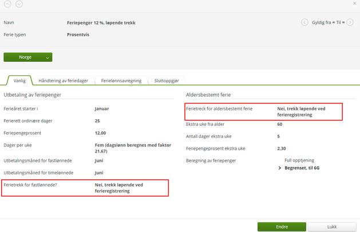Click the Navn label
This screenshot has width=360, height=232.
[x=9, y=22]
